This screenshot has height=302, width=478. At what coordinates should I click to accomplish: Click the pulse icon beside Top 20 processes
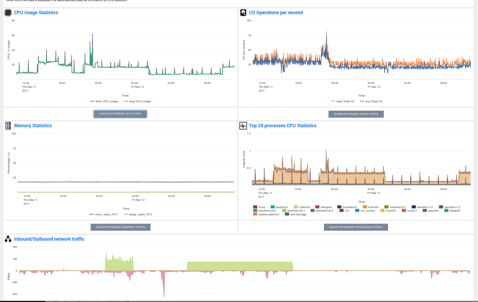pyautogui.click(x=243, y=126)
